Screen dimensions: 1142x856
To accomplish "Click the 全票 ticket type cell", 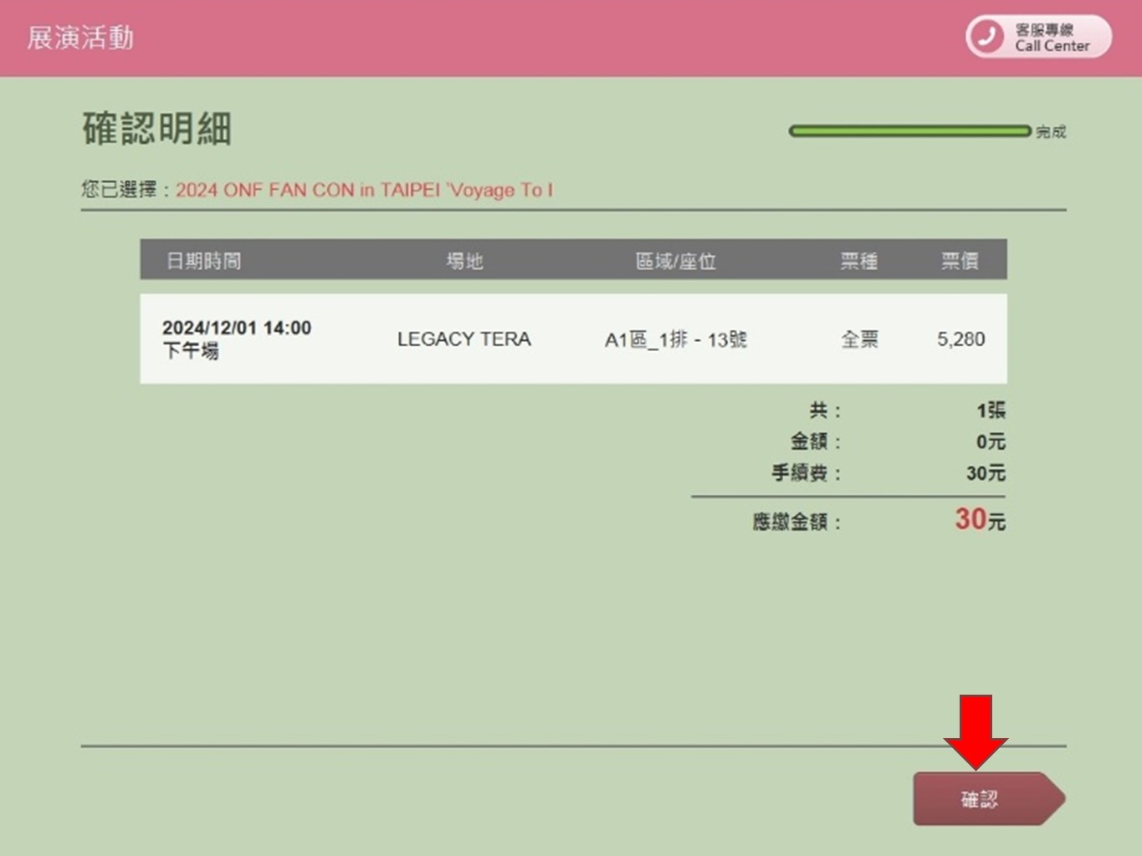I will 859,339.
